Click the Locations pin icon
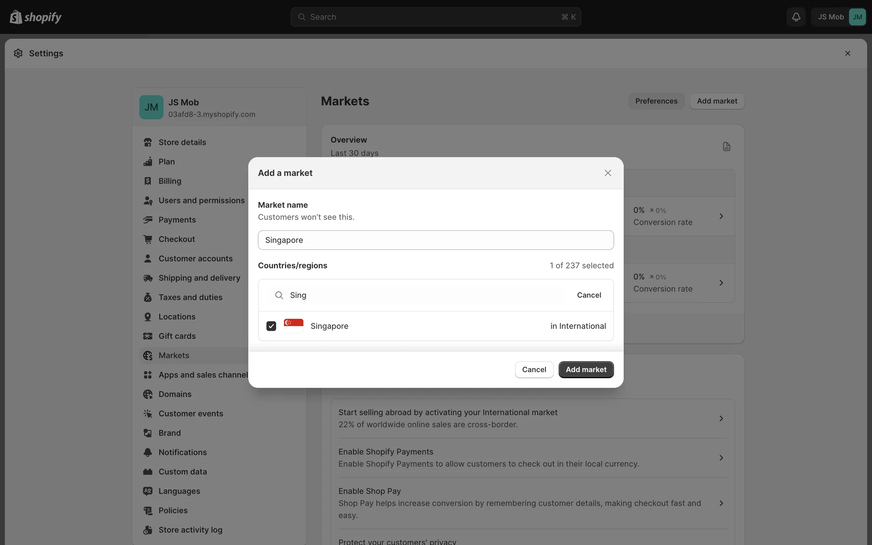Screen dimensions: 872x545 point(148,317)
